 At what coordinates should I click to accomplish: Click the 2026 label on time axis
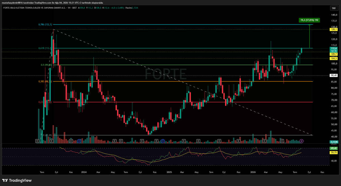253,172
